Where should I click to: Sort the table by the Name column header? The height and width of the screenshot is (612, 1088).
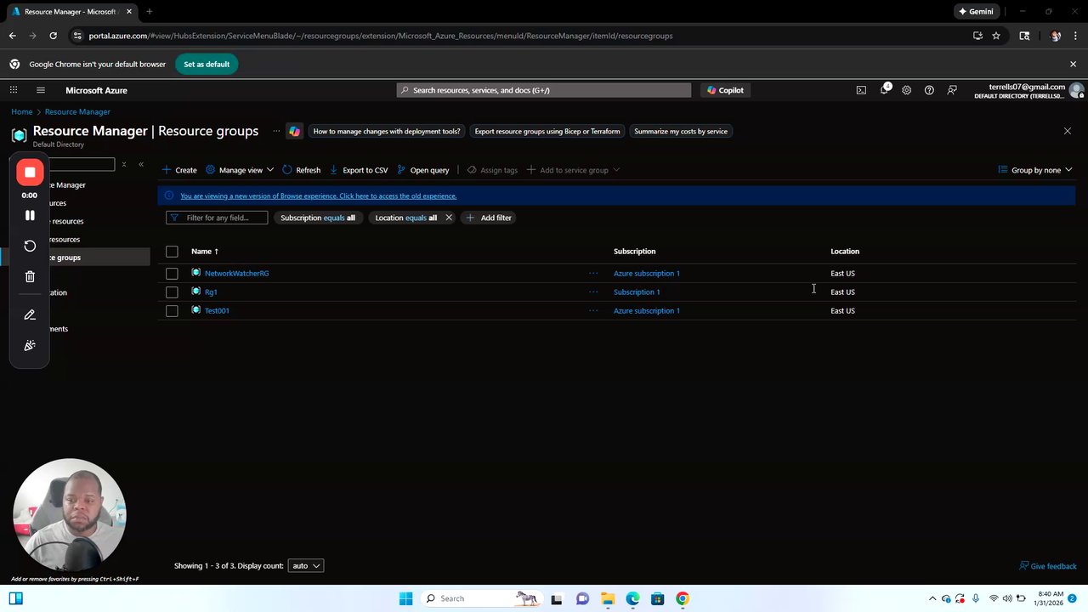pos(205,252)
